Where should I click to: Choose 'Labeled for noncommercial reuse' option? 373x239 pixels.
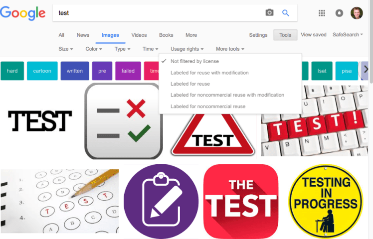tap(207, 107)
